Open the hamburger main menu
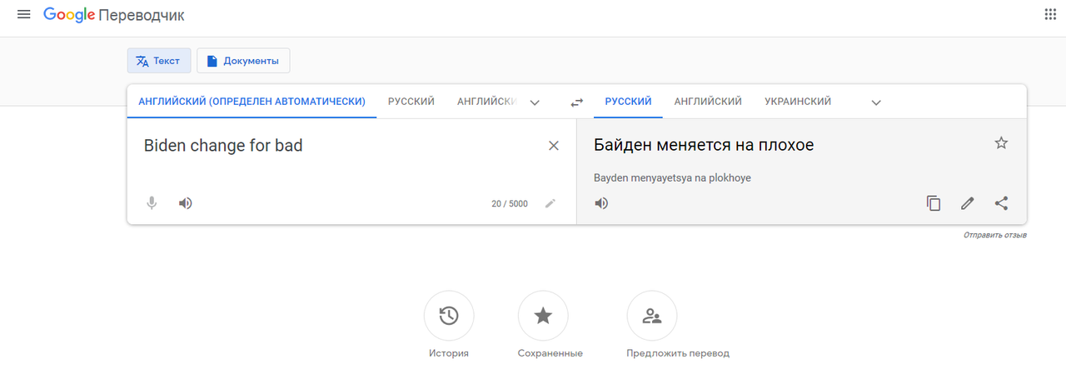The image size is (1066, 379). click(x=23, y=15)
